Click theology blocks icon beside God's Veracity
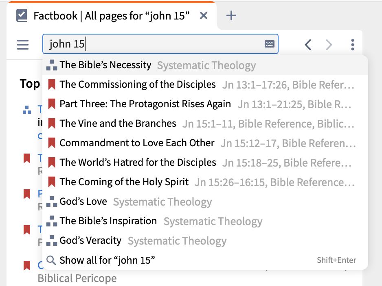This screenshot has width=382, height=286. [52, 240]
